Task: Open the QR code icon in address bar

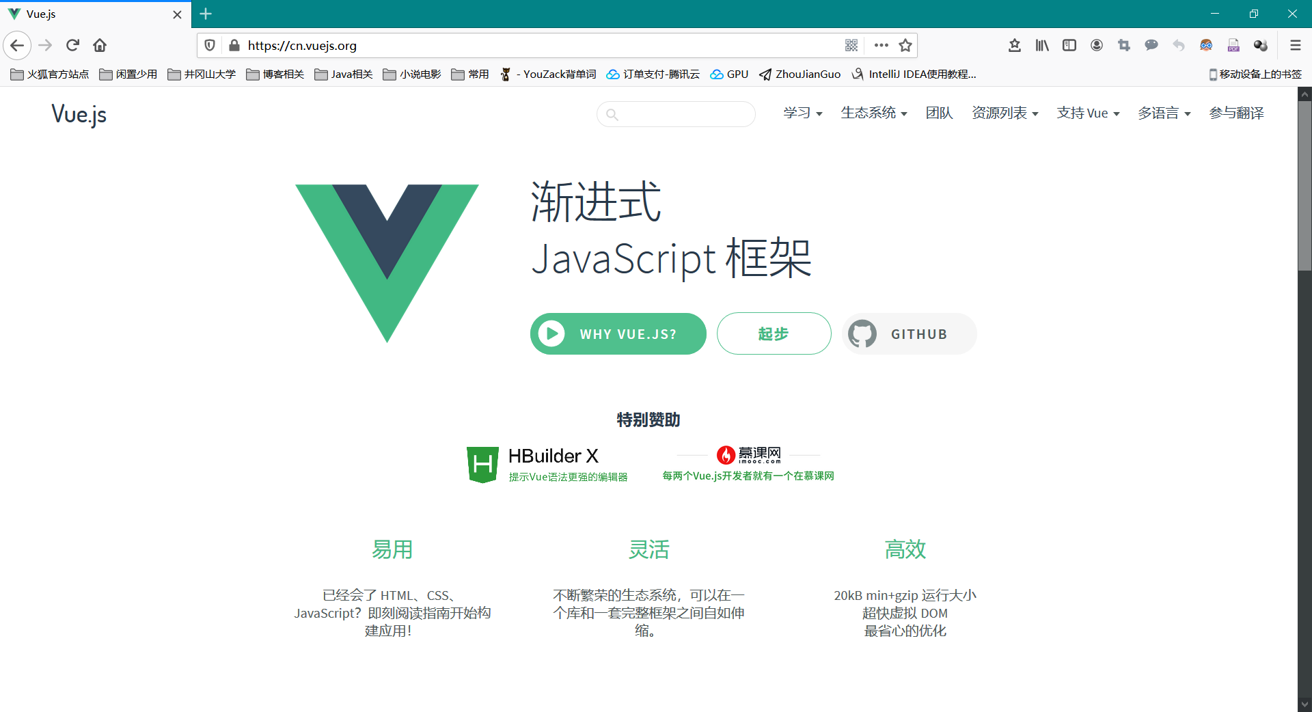Action: [x=851, y=45]
